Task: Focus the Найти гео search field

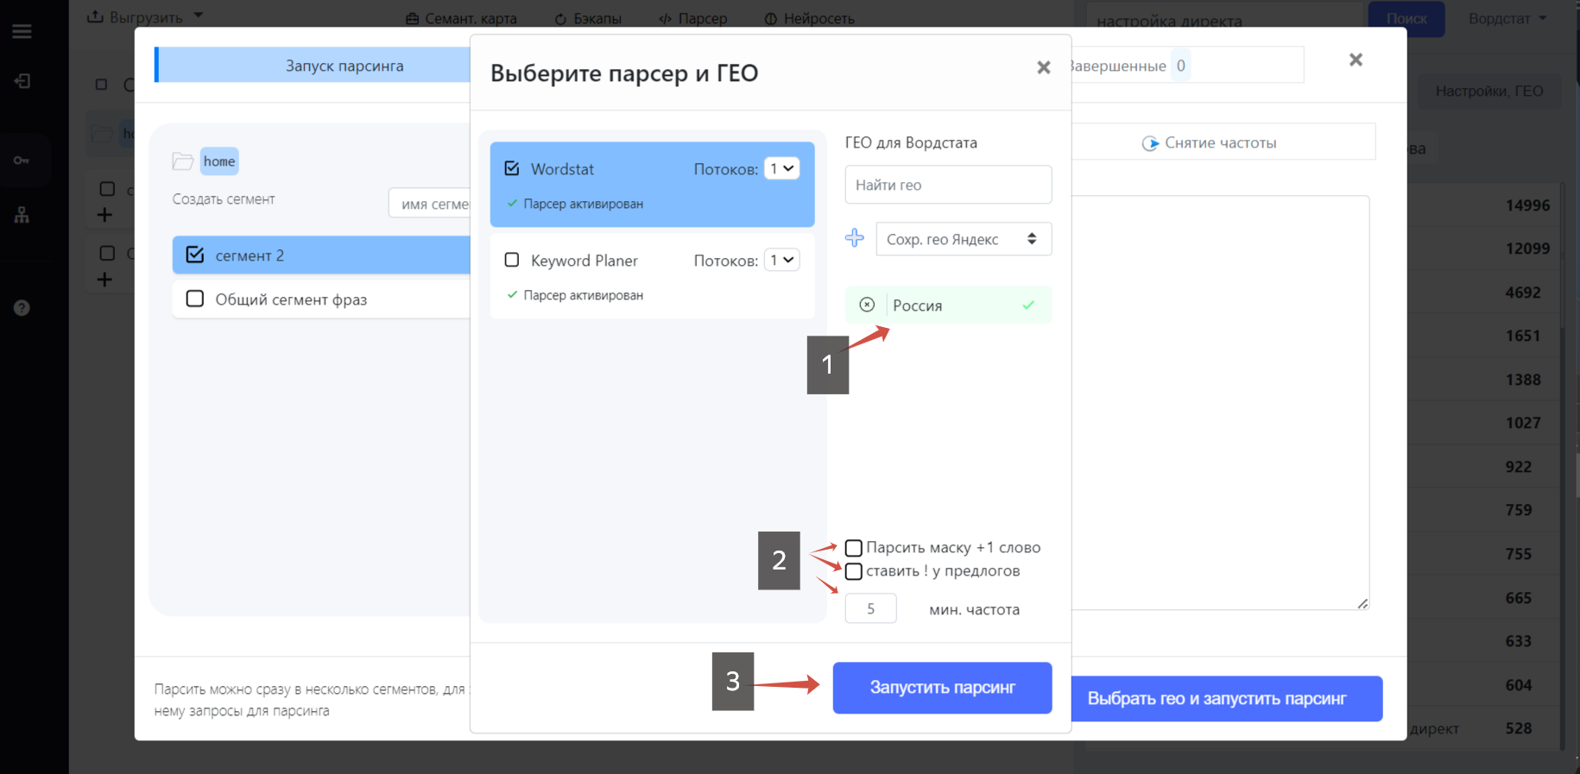Action: [x=948, y=185]
